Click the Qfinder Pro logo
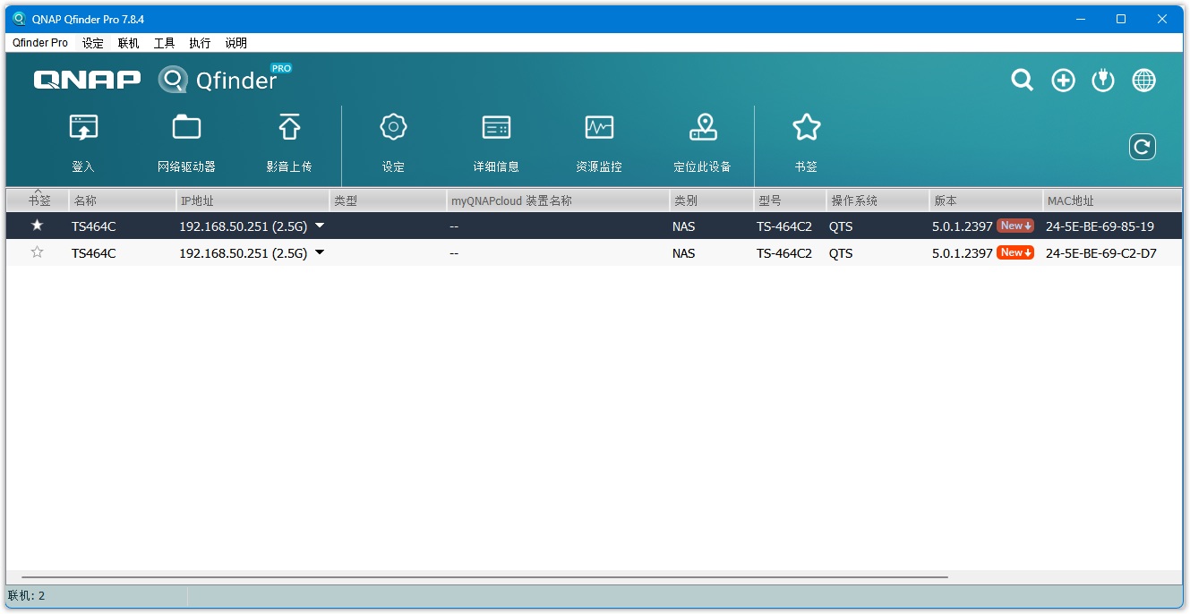 pyautogui.click(x=225, y=79)
